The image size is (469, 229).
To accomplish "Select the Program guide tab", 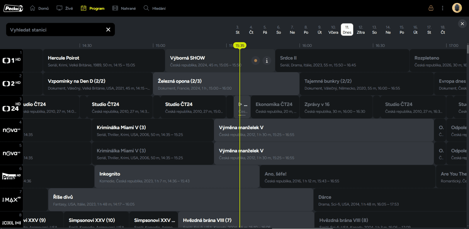I will (93, 8).
